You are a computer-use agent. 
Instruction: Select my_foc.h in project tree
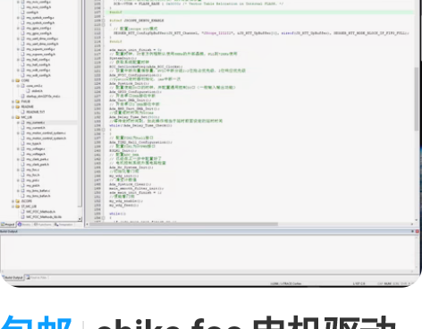click(33, 175)
